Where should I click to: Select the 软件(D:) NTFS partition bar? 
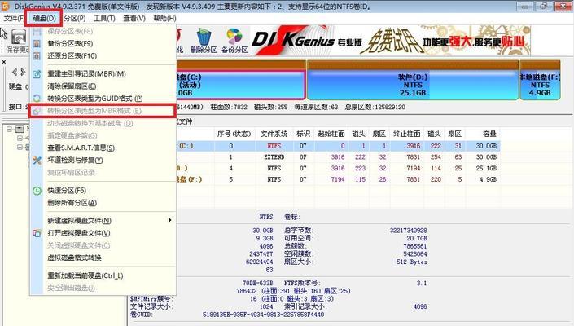413,85
